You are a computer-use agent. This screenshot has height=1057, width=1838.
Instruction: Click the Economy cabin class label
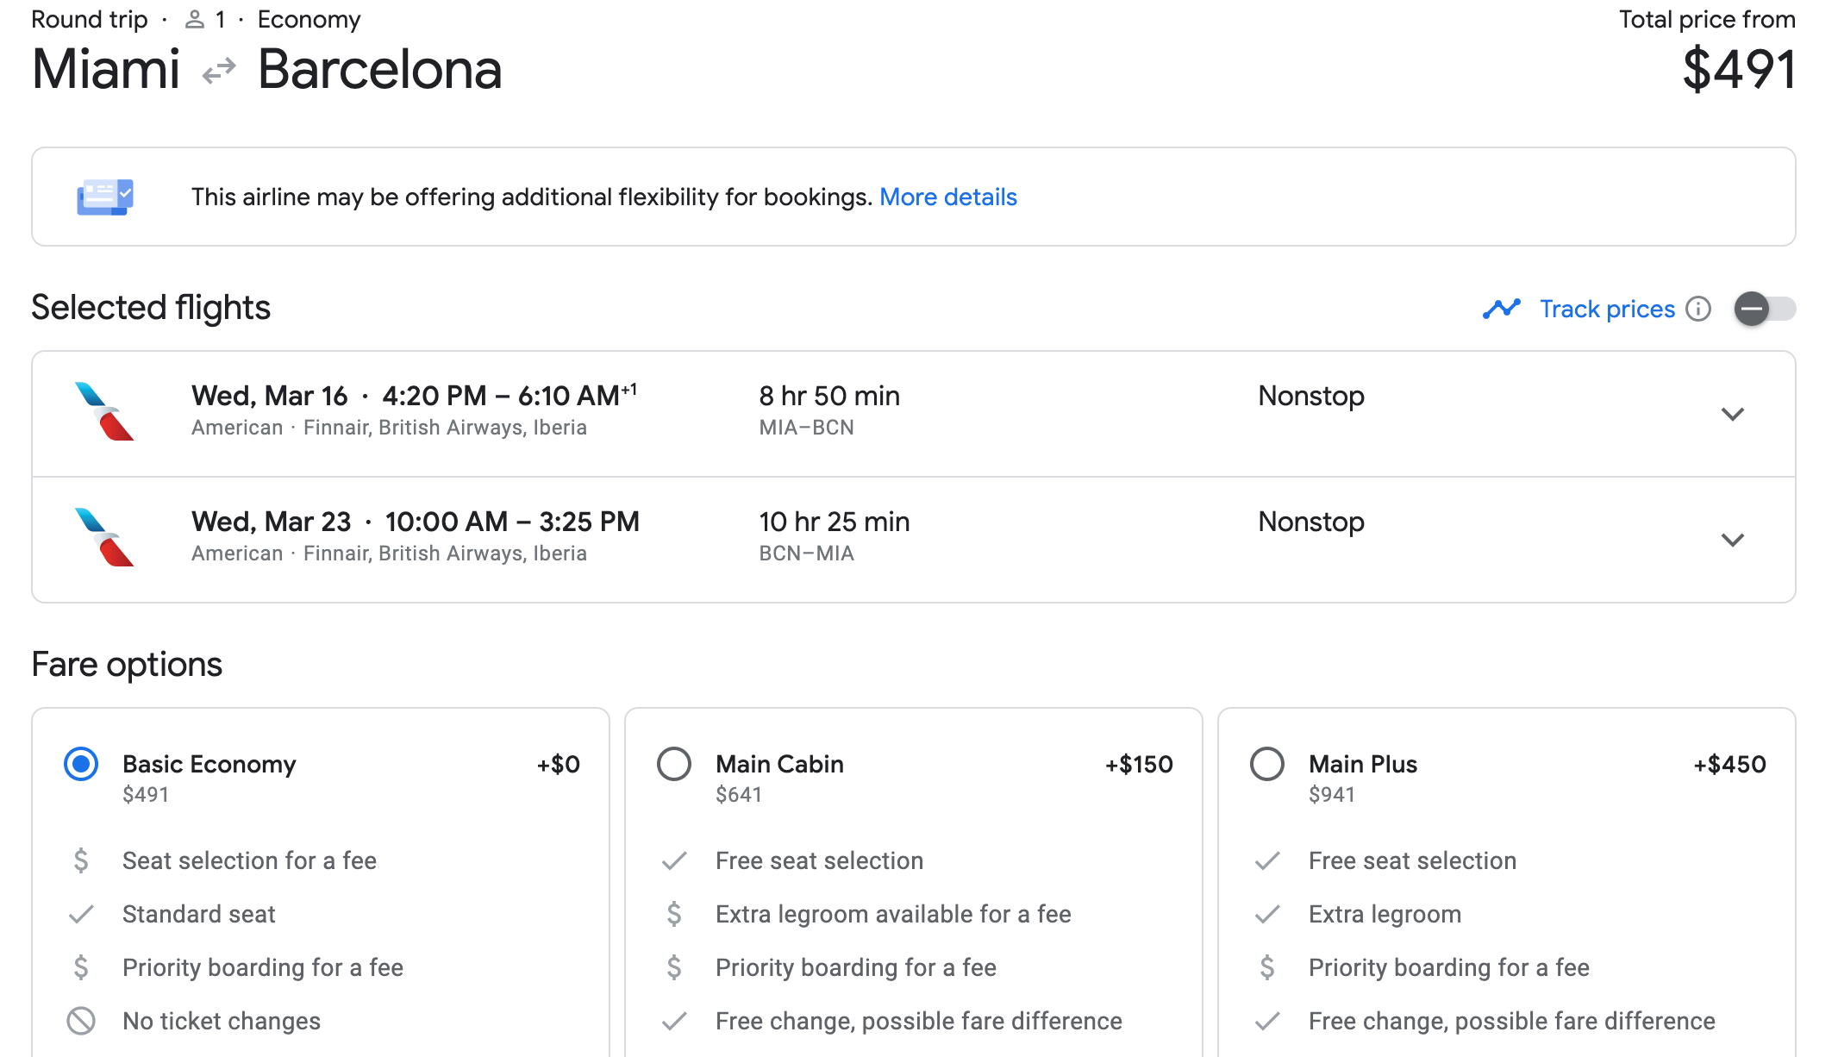click(309, 19)
